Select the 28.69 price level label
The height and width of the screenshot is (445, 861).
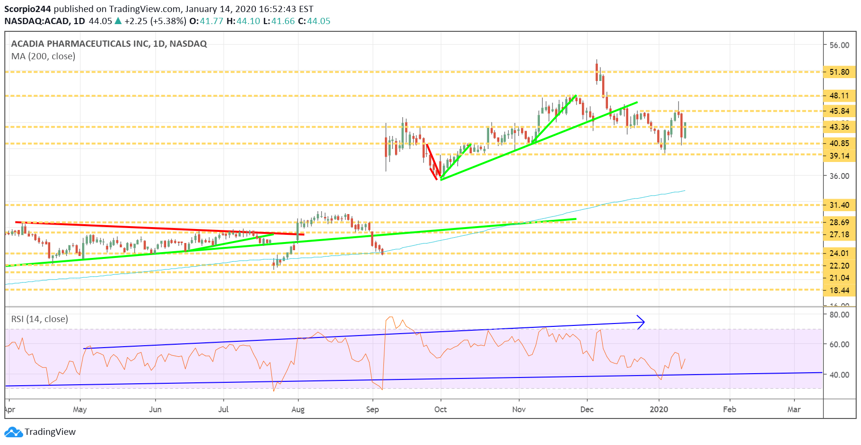[839, 222]
